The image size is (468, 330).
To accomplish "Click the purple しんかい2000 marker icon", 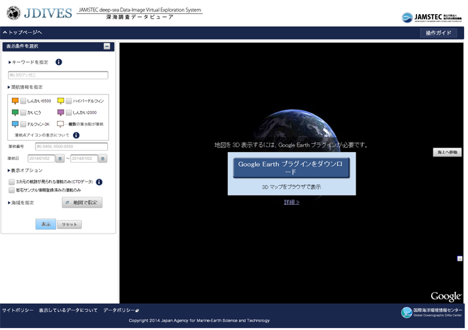I will click(x=60, y=112).
